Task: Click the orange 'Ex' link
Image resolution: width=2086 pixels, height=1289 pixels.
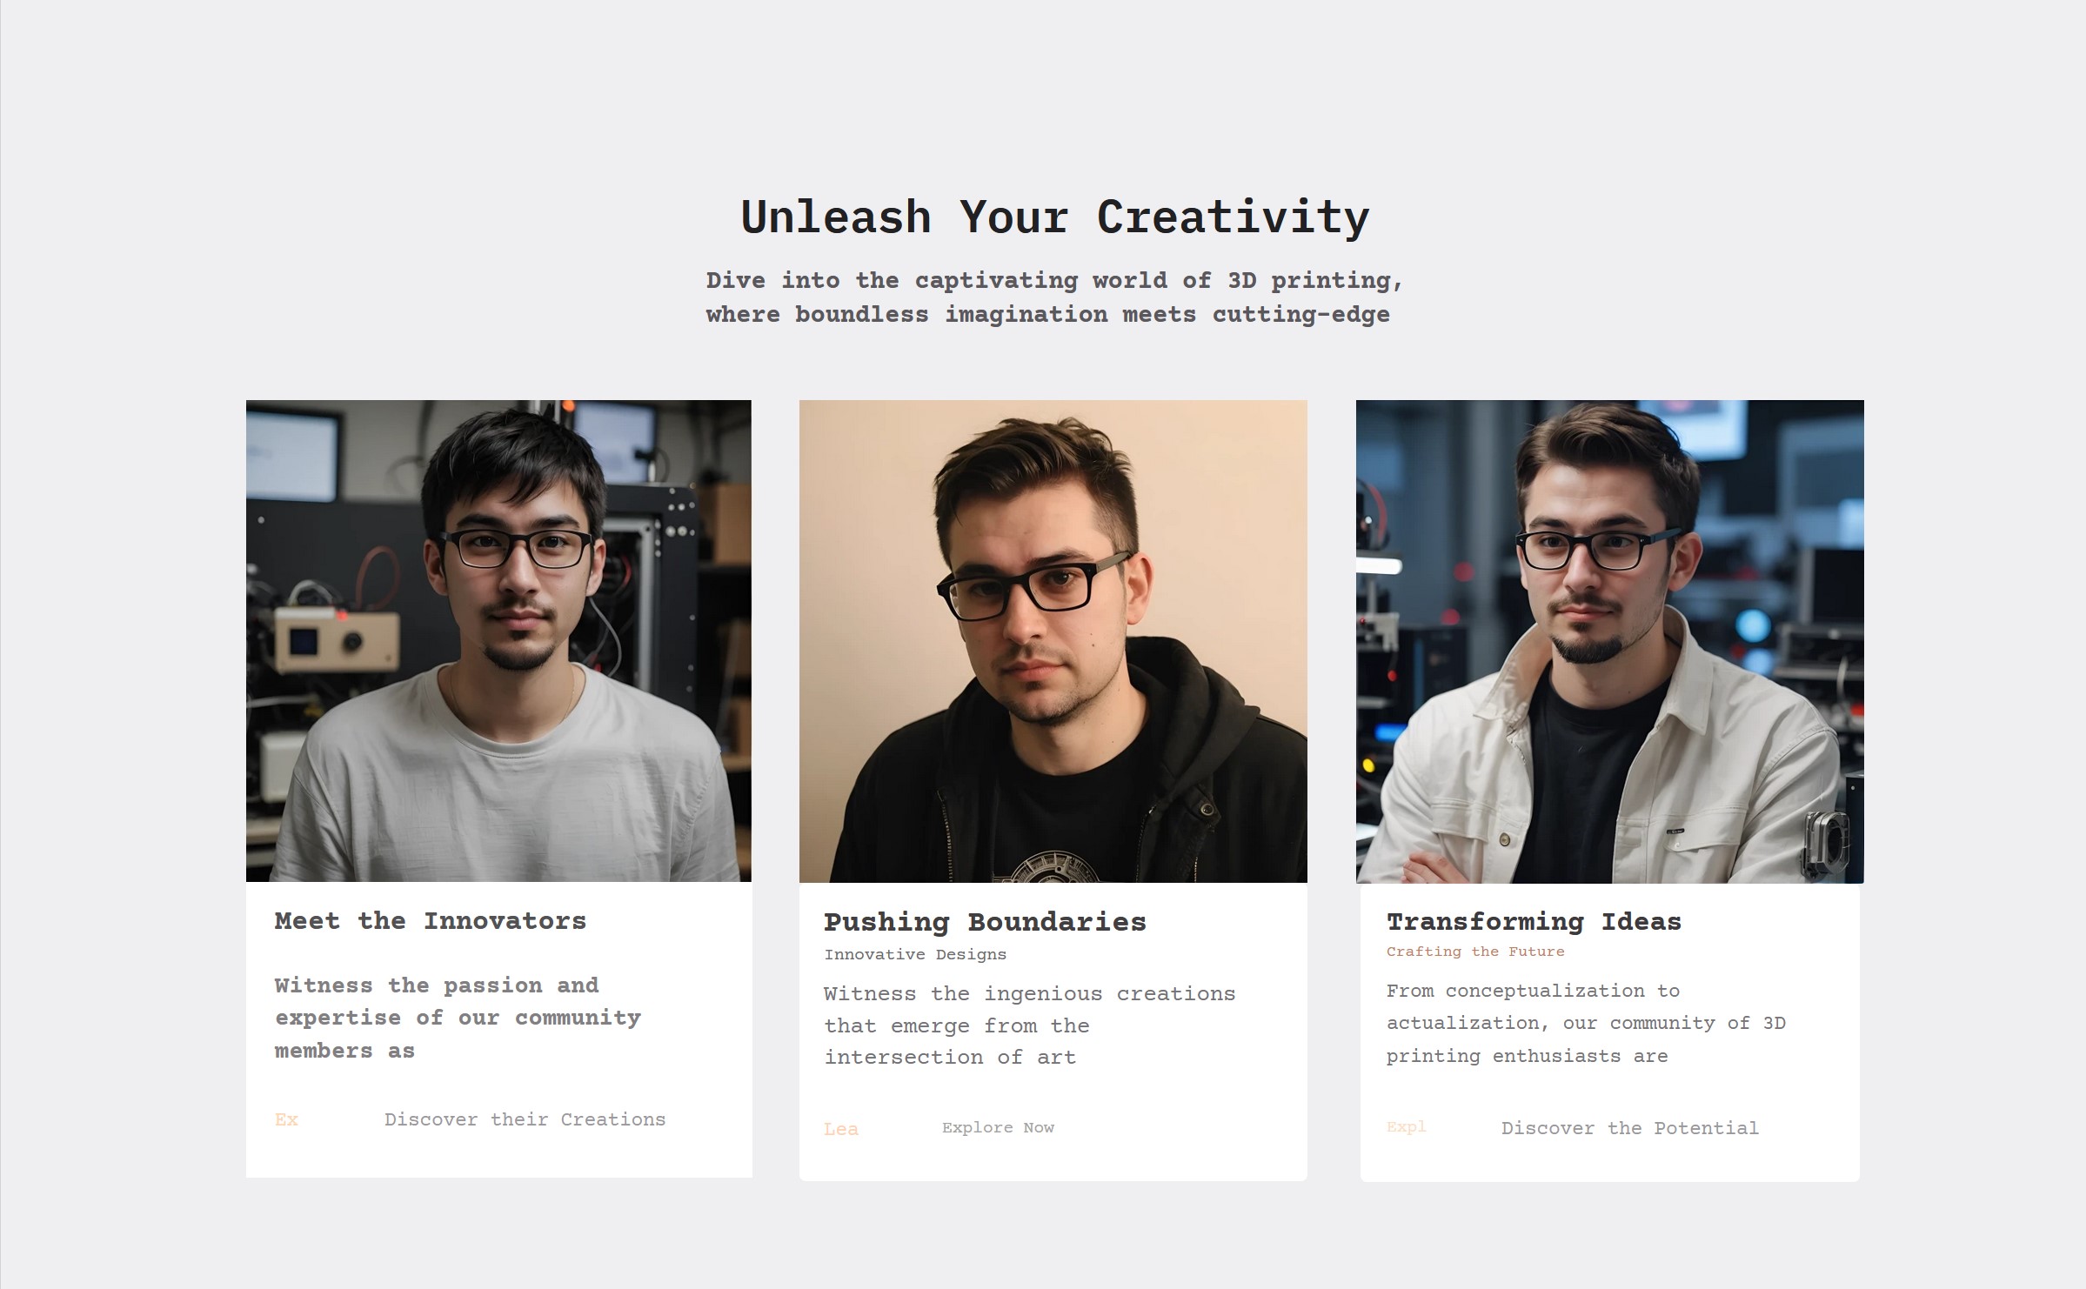Action: 286,1119
